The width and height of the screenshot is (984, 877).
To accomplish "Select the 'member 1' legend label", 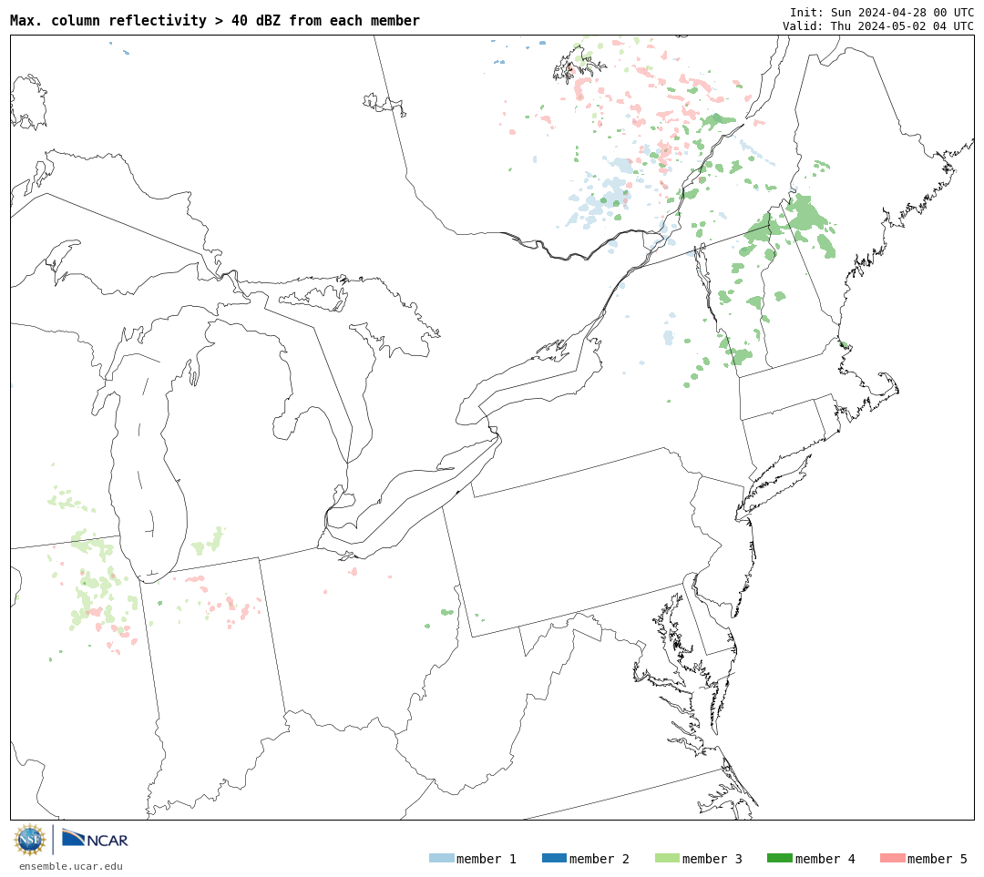I will tap(487, 859).
